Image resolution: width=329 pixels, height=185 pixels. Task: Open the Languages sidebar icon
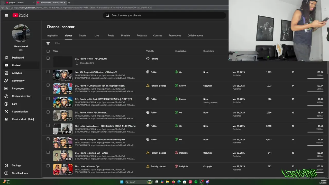click(x=6, y=88)
